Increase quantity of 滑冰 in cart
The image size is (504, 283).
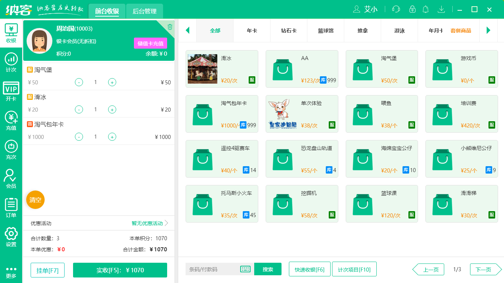(112, 109)
